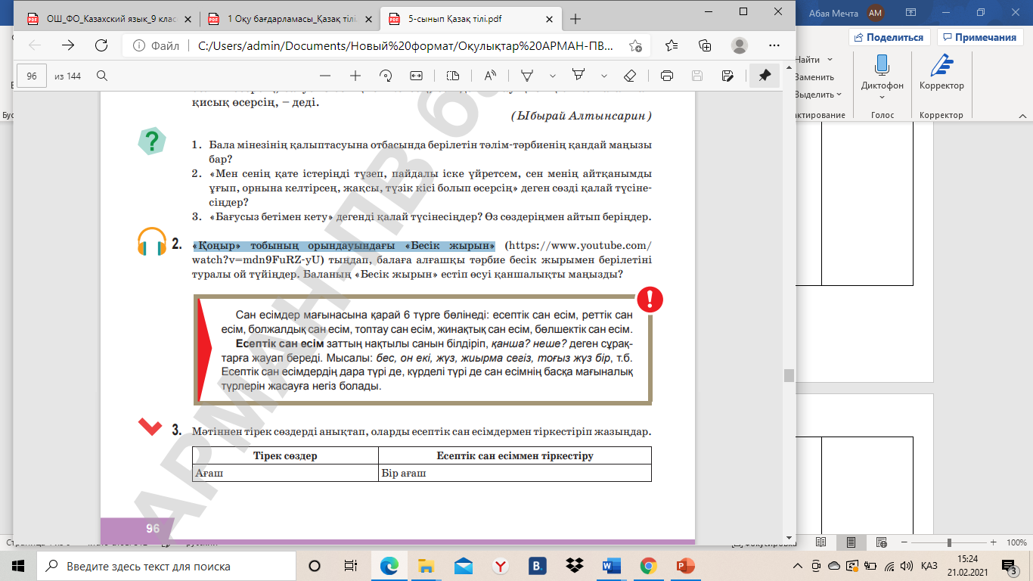Search within the PDF document

click(x=101, y=76)
